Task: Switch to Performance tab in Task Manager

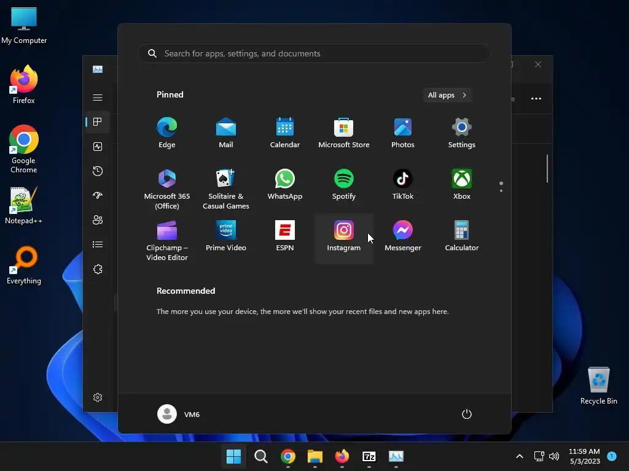Action: (98, 147)
